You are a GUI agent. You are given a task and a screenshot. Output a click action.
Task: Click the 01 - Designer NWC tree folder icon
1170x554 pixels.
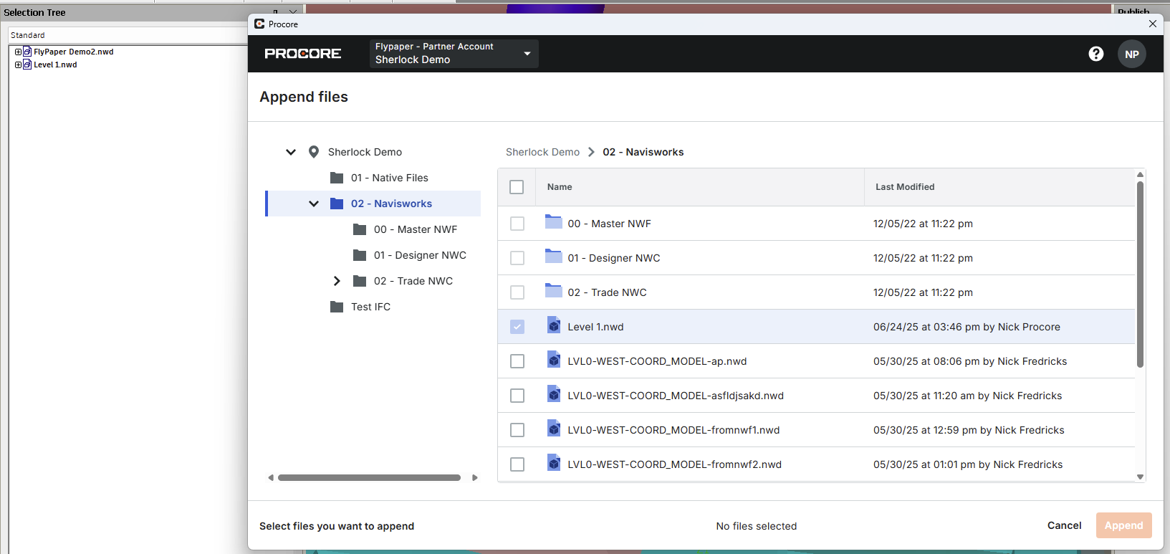[x=360, y=255]
